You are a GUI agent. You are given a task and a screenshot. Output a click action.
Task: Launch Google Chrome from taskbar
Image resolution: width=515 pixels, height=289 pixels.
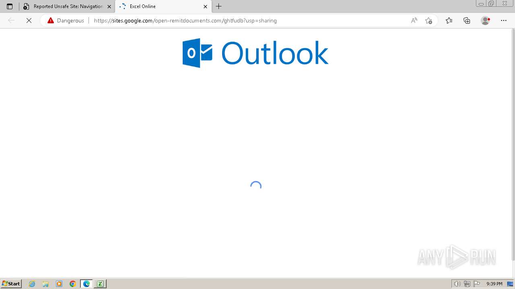click(x=73, y=284)
